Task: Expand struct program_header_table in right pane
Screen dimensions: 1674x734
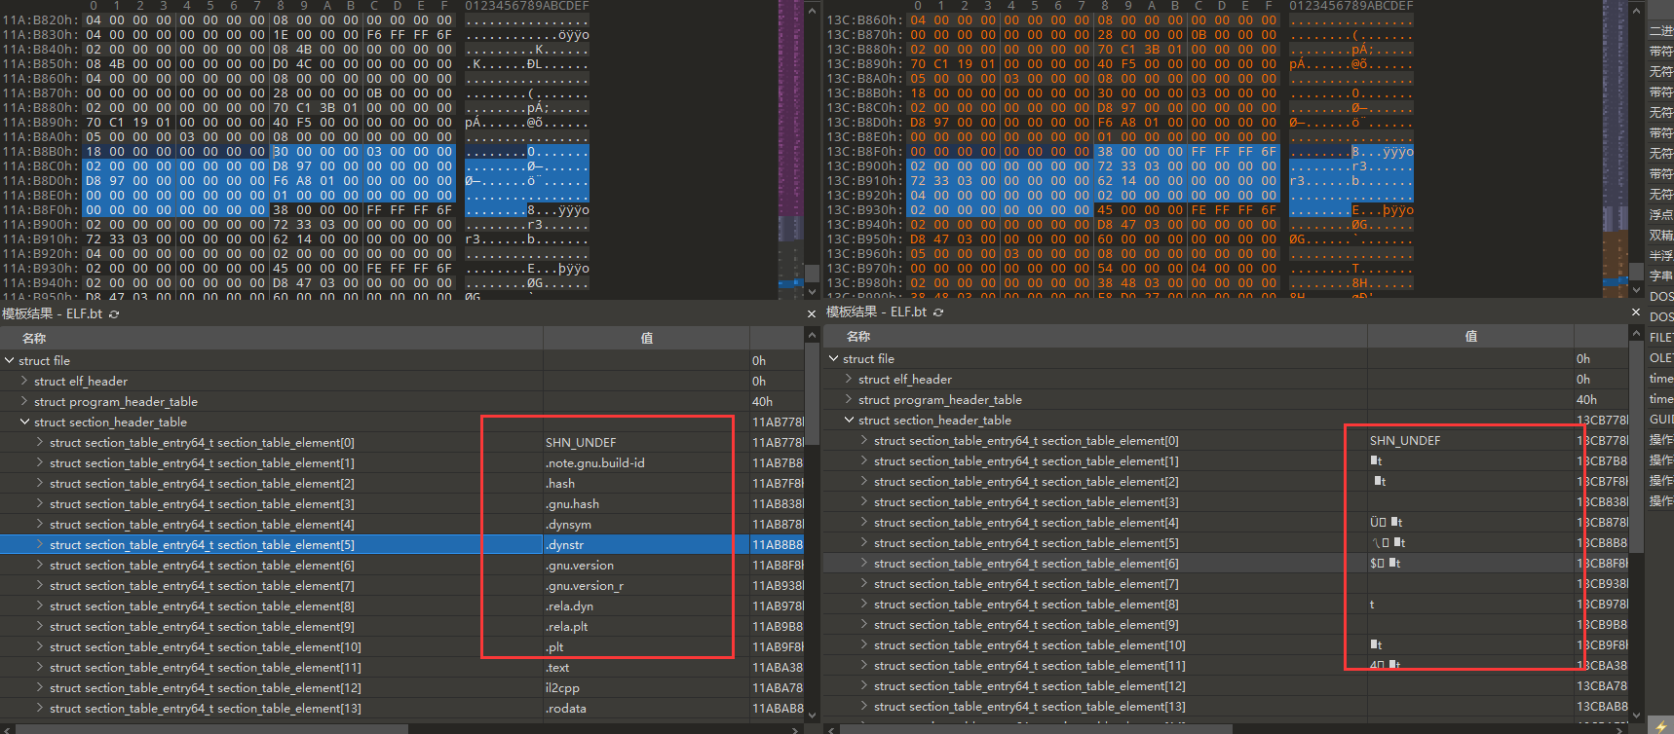Action: click(849, 400)
